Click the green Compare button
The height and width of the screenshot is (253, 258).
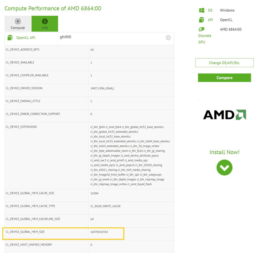[x=224, y=78]
